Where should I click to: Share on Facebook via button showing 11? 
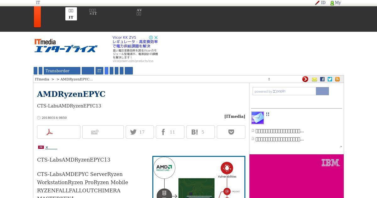coord(170,132)
